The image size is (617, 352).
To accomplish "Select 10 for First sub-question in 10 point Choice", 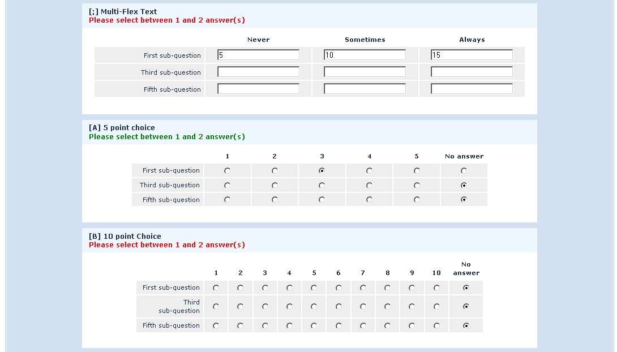I will coord(436,288).
